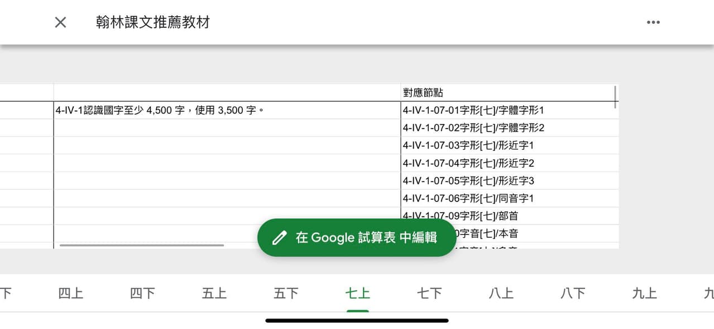Image resolution: width=714 pixels, height=329 pixels.
Task: Click the vertical scrollbar thumb of the sheet
Action: [x=616, y=97]
